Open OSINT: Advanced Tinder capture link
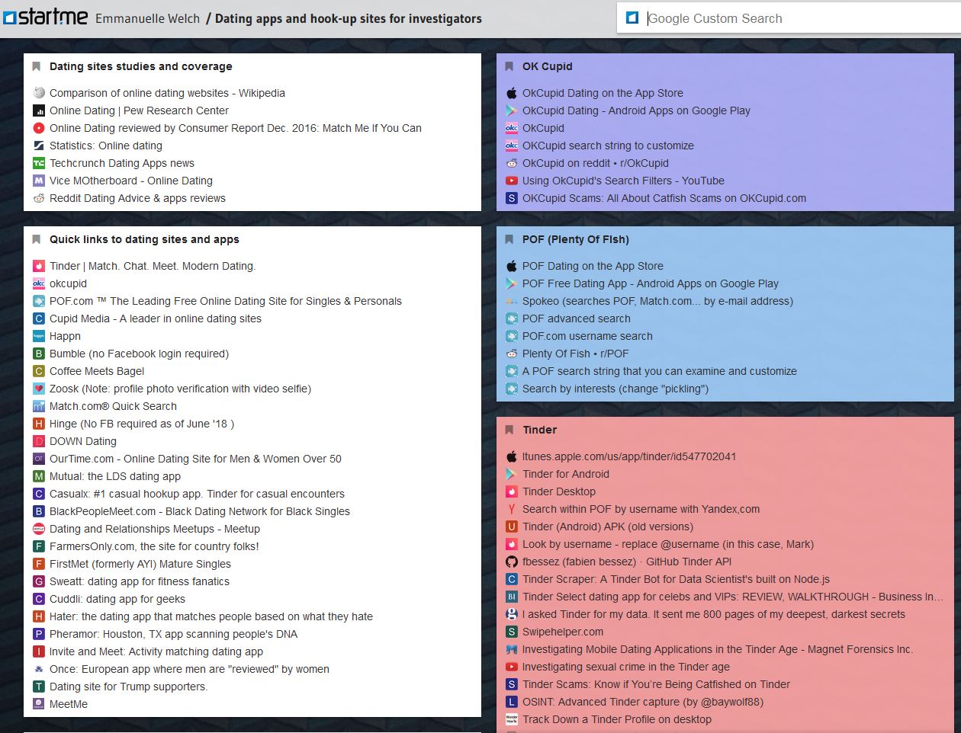 tap(643, 702)
